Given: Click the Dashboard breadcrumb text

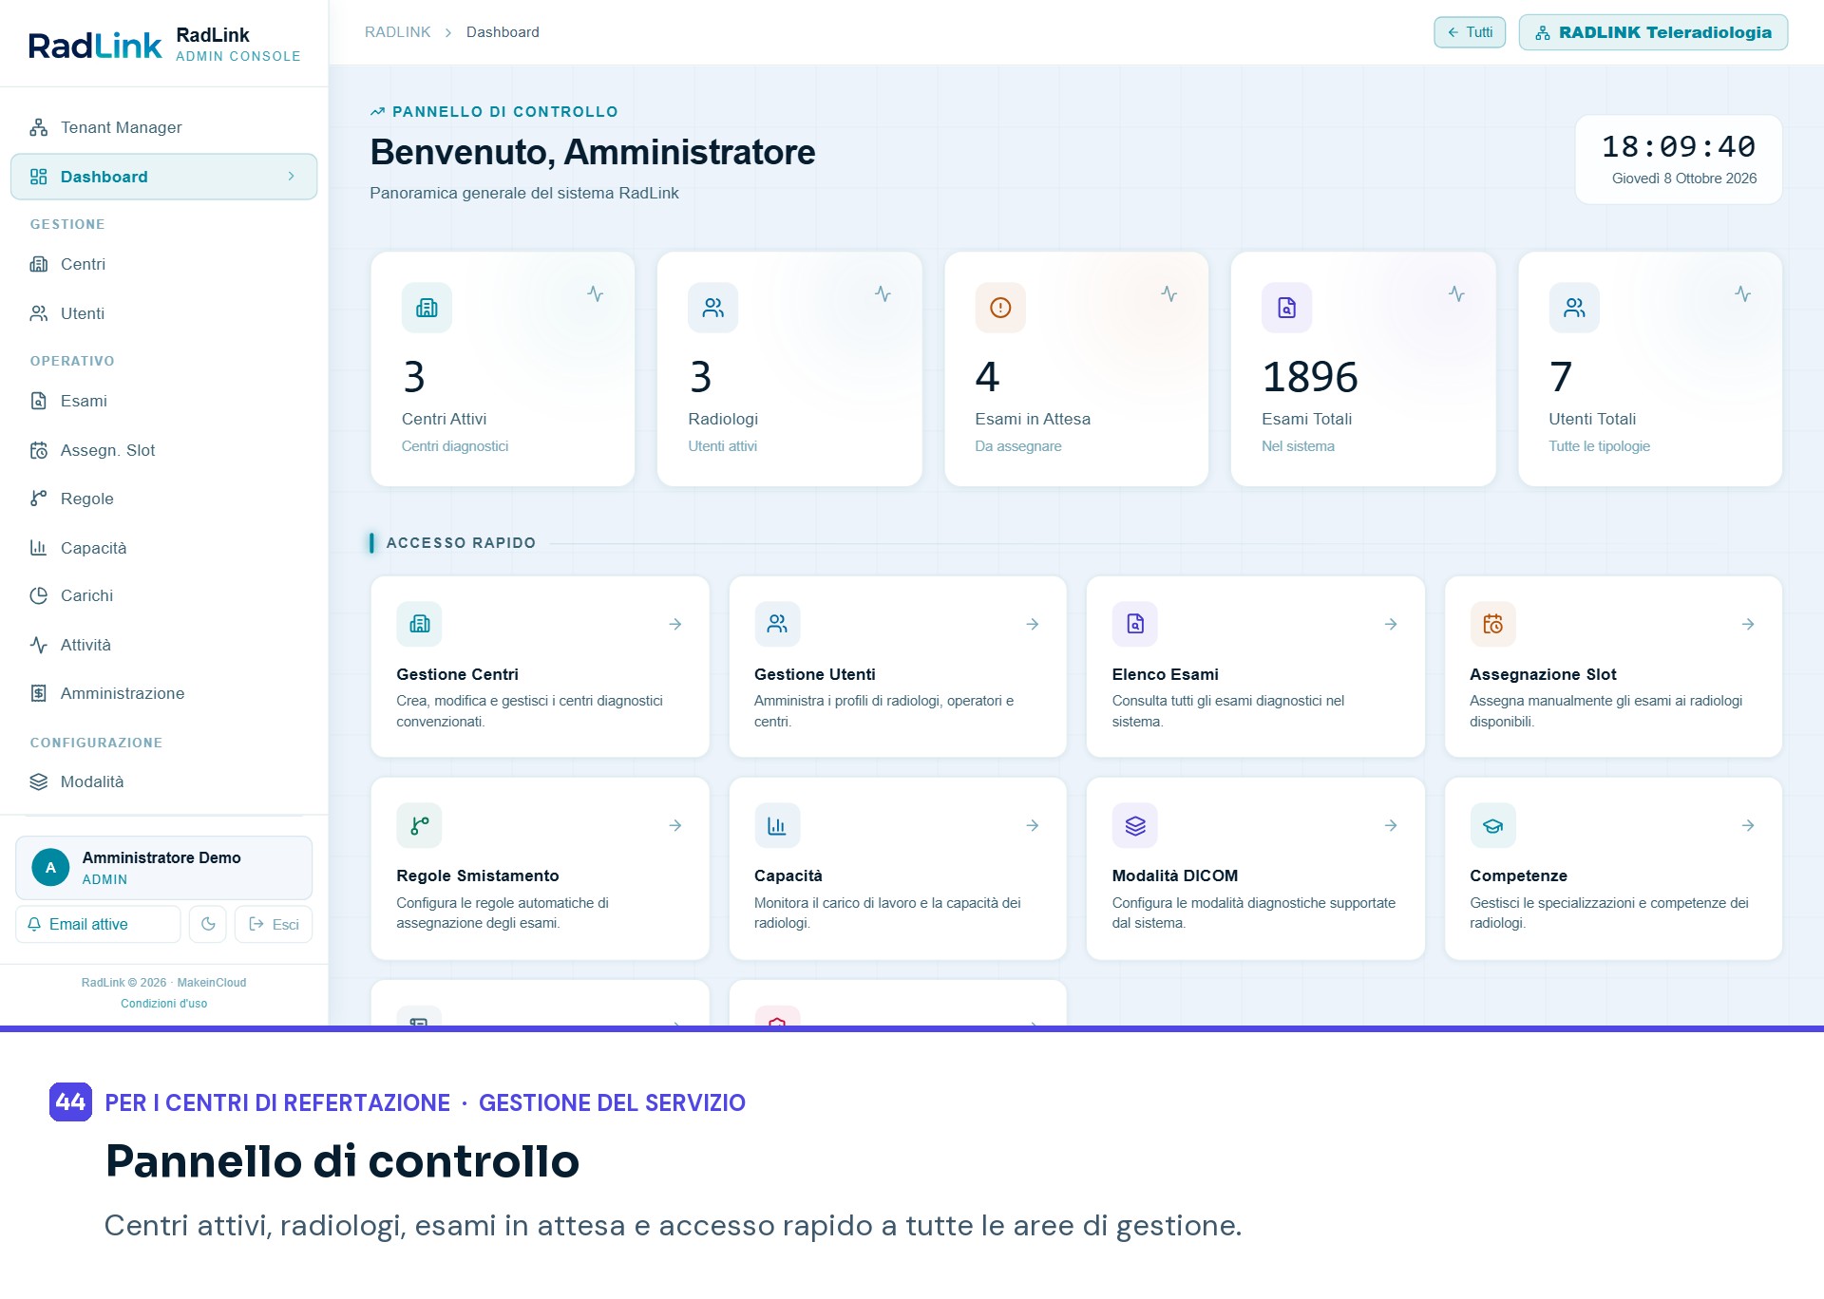Looking at the screenshot, I should click(x=503, y=32).
